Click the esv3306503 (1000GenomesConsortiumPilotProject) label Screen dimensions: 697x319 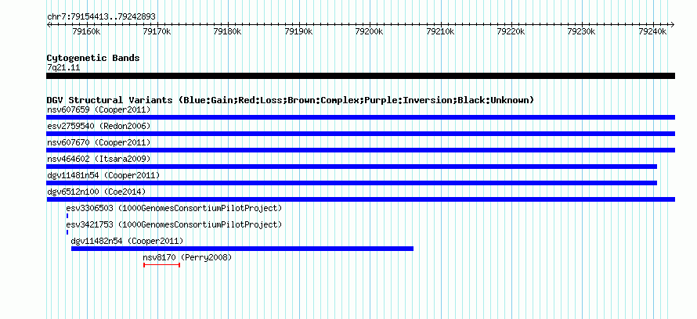click(x=174, y=208)
